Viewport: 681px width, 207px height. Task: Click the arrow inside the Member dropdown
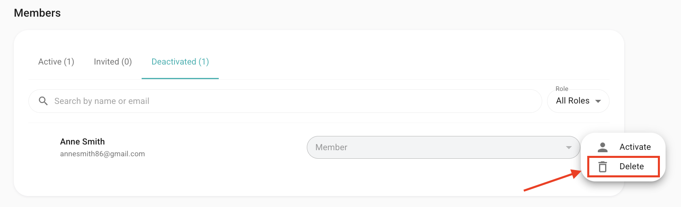[569, 148]
